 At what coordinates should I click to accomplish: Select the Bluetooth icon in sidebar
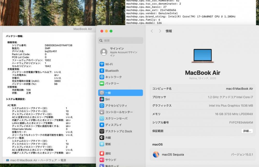pyautogui.click(x=102, y=71)
